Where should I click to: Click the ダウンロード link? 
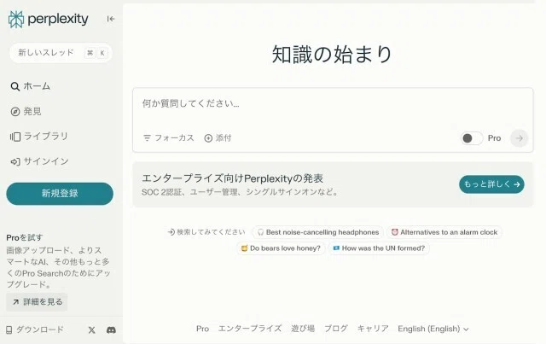pyautogui.click(x=35, y=329)
